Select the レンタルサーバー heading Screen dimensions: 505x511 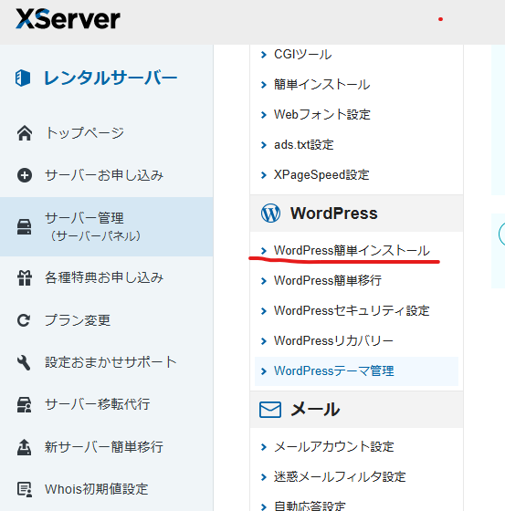tap(110, 78)
